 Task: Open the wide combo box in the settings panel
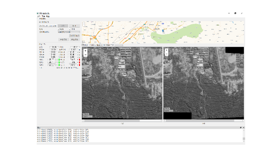(69, 32)
